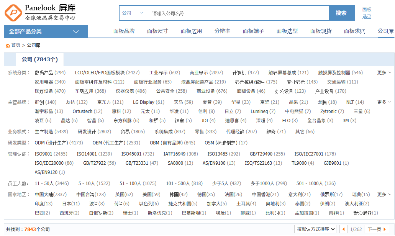This screenshot has width=395, height=236.
Task: Click 首页 breadcrumb link
Action: click(16, 45)
